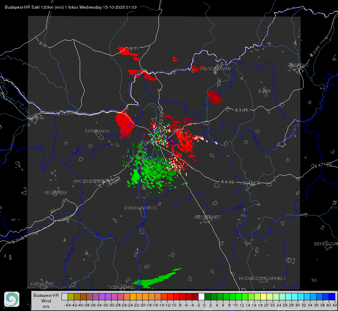Click the KECSKEMÉT city label
Viewport: 338px width, 311px height.
(x=207, y=217)
